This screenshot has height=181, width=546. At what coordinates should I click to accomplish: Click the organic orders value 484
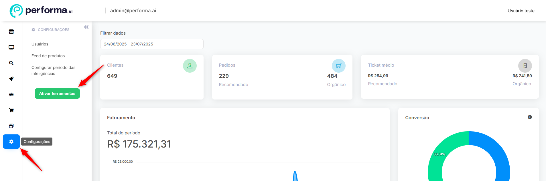tap(332, 76)
